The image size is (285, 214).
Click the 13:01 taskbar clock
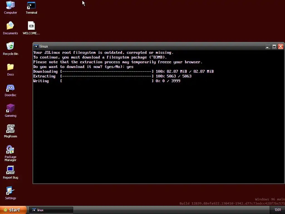(277, 210)
